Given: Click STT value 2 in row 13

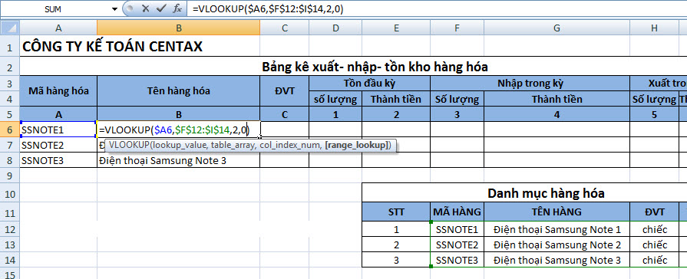Looking at the screenshot, I should (x=396, y=245).
